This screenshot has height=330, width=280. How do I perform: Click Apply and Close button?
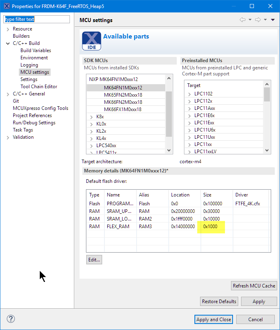pyautogui.click(x=214, y=320)
